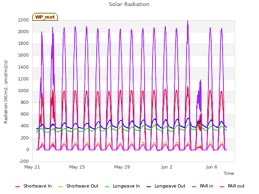This screenshot has height=194, width=259.
Task: Click Shortwave Out legend entry
Action: coord(79,186)
